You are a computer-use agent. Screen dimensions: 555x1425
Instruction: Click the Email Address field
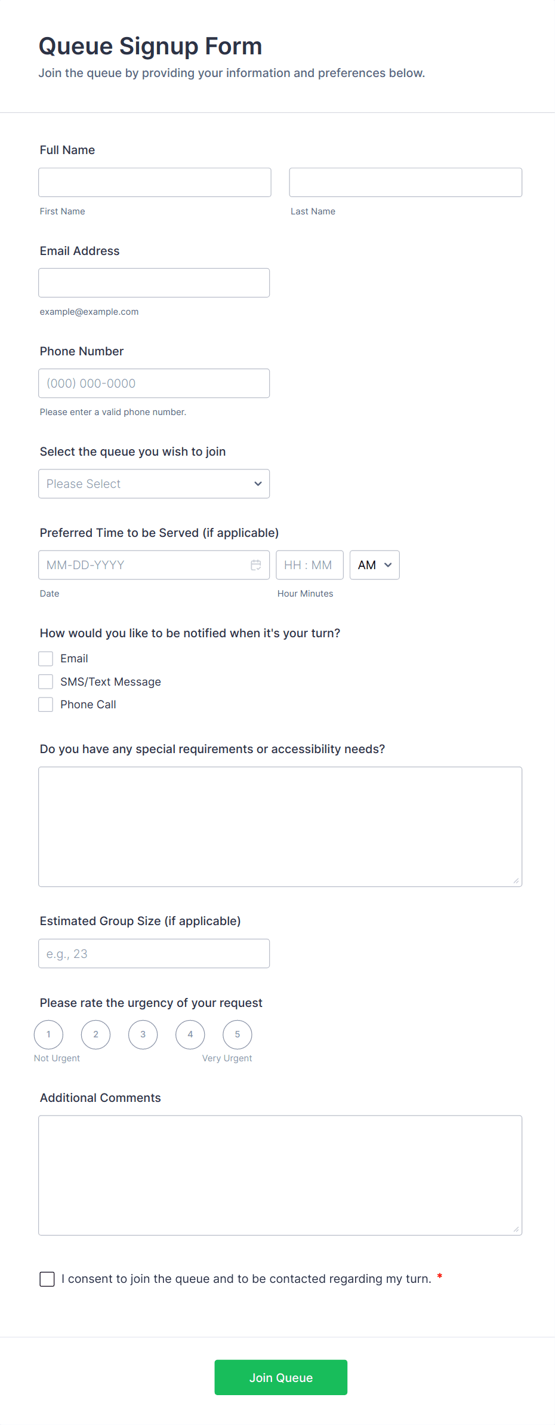coord(154,282)
